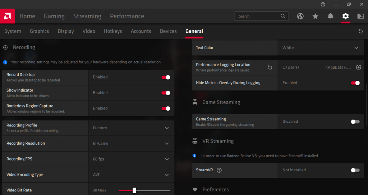Open the Video settings tab
The height and width of the screenshot is (195, 368).
[89, 31]
